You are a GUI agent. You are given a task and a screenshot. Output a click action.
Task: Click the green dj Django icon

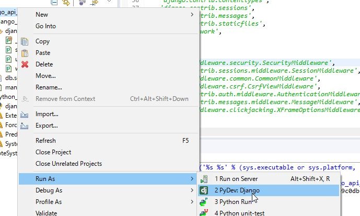pyautogui.click(x=205, y=190)
